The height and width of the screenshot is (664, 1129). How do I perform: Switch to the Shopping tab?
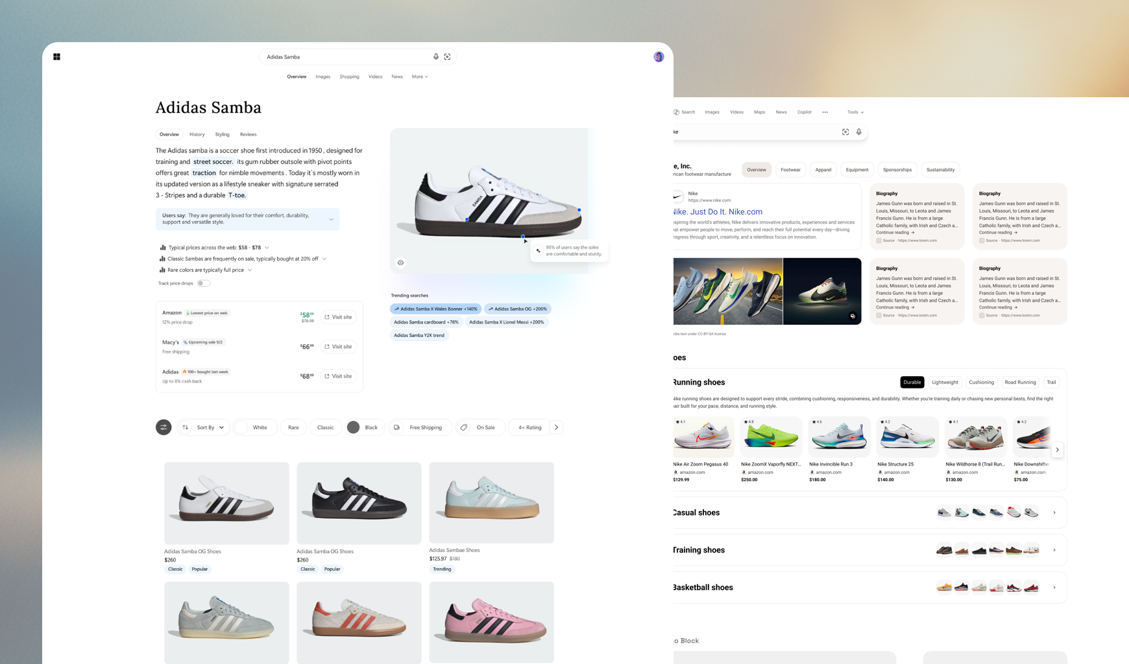tap(349, 77)
